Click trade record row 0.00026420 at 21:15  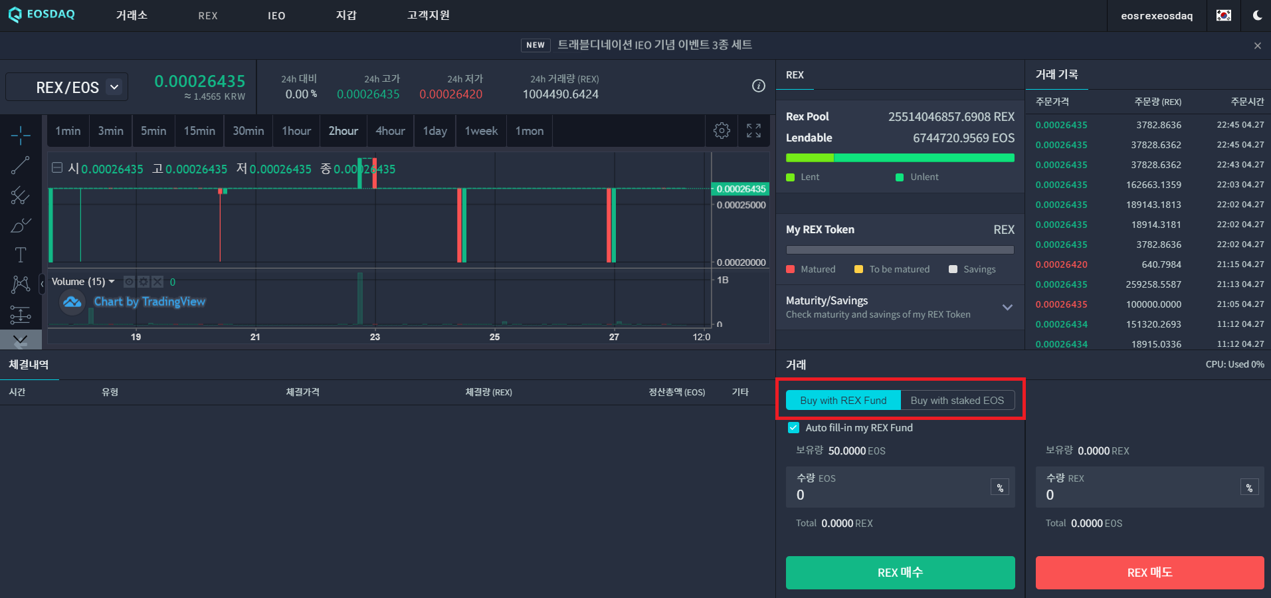(x=1149, y=264)
